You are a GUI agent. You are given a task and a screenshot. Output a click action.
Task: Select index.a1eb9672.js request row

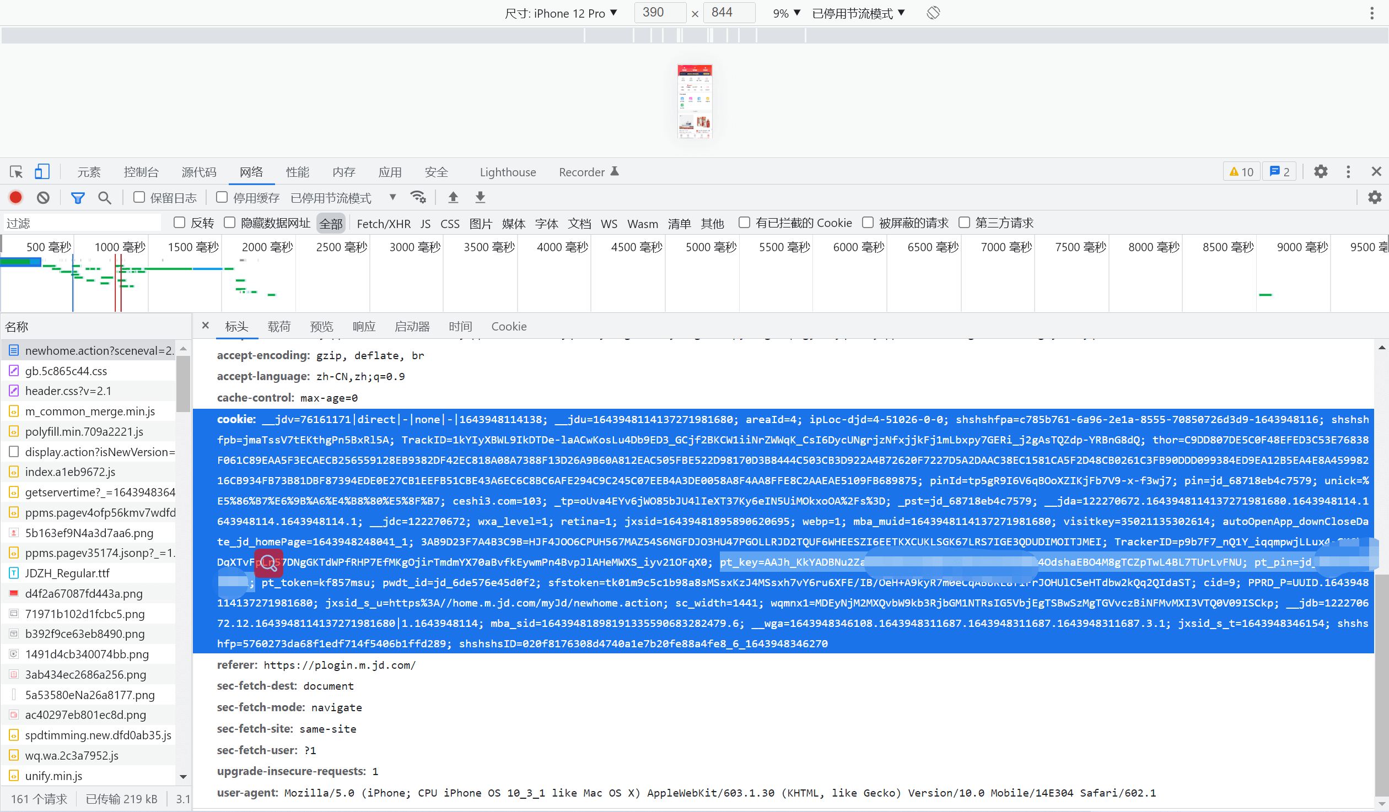tap(88, 472)
